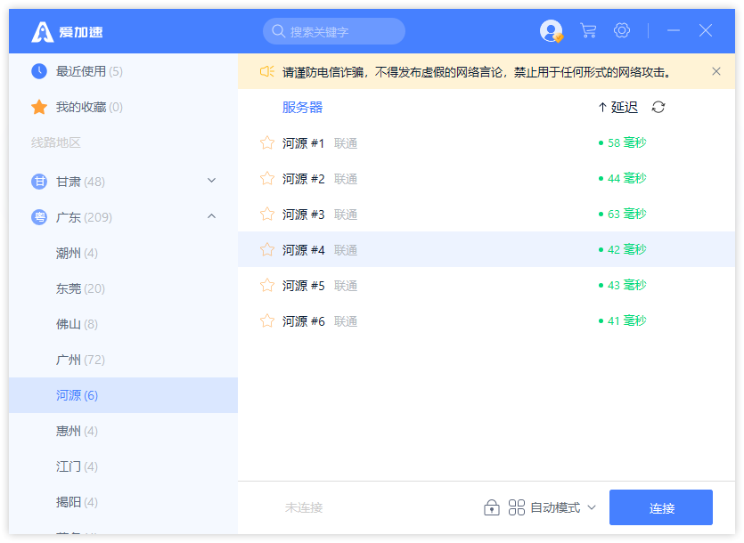Image resolution: width=744 pixels, height=543 pixels.
Task: Select server row 河源 #6 联通
Action: (x=486, y=320)
